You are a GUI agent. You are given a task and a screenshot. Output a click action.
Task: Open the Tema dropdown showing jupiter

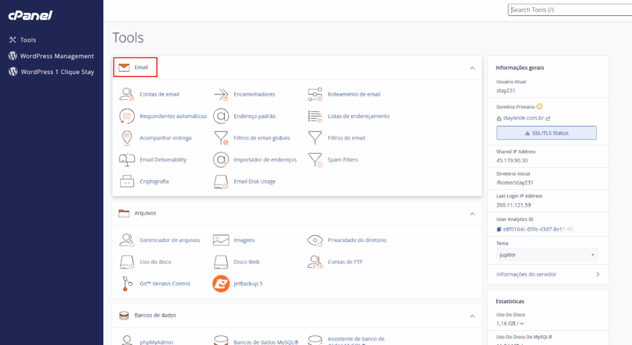pos(547,255)
